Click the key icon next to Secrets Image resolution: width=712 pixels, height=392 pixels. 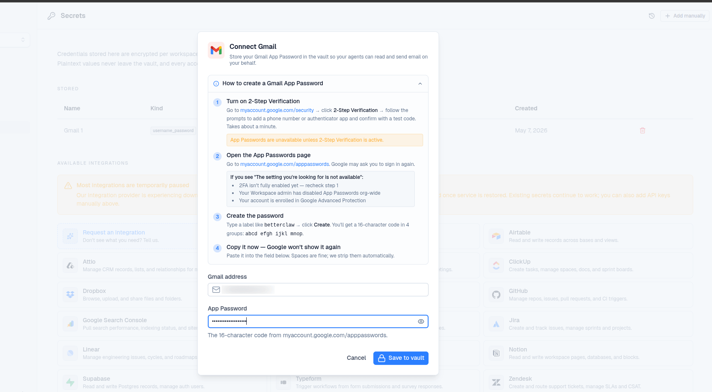[x=51, y=16]
